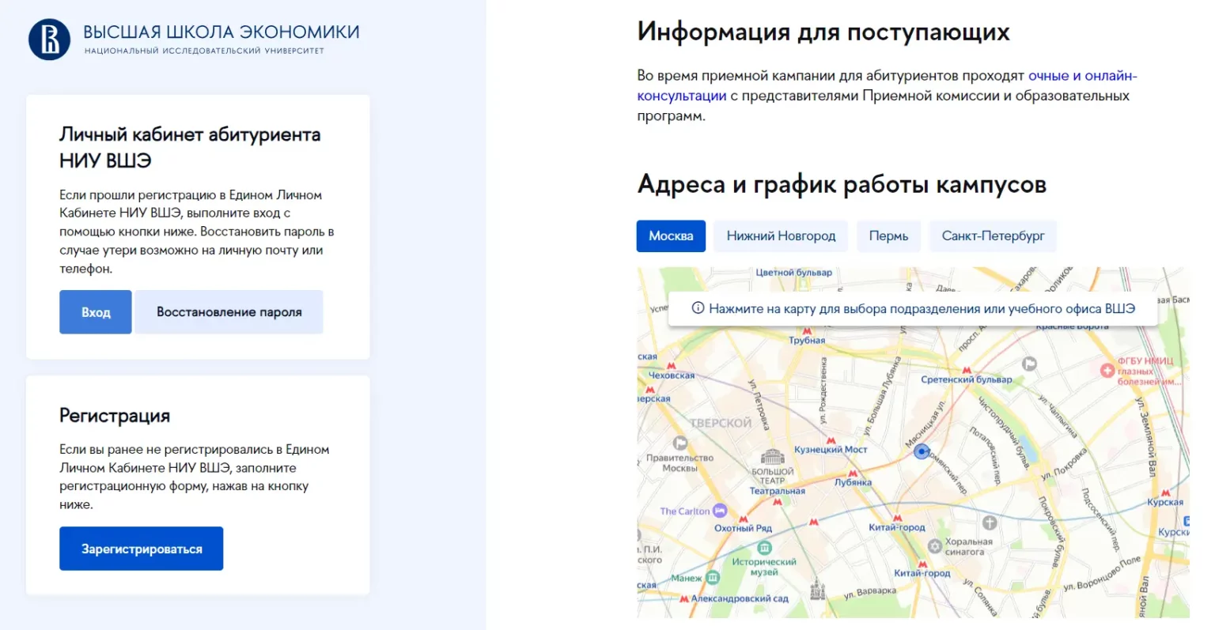Screen dimensions: 1215x630
Task: Switch to the Москва campus tab
Action: click(671, 236)
